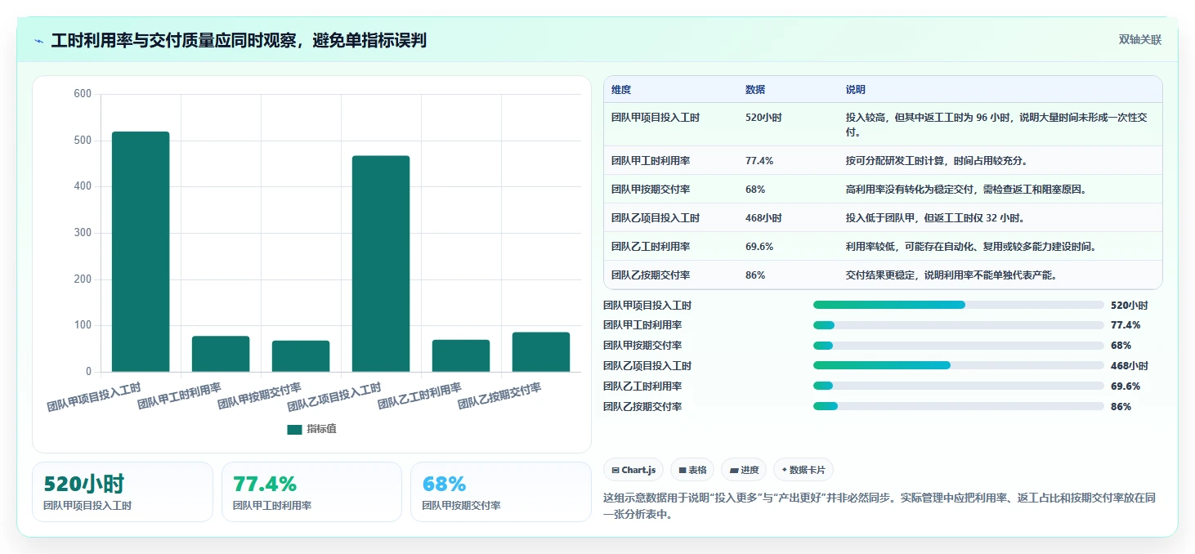Click the description 交付结果更稳定
This screenshot has height=554, width=1195.
click(952, 275)
